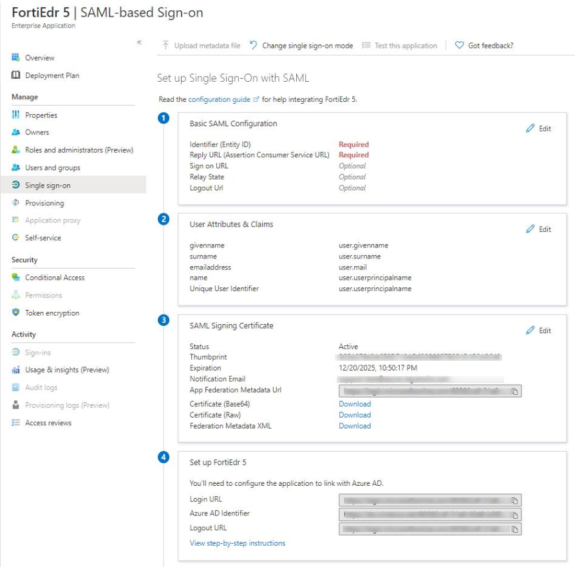The width and height of the screenshot is (575, 567).
Task: Download the Federation Metadata XML
Action: click(355, 426)
